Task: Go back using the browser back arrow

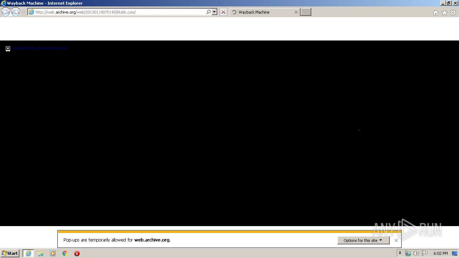Action: pos(5,12)
